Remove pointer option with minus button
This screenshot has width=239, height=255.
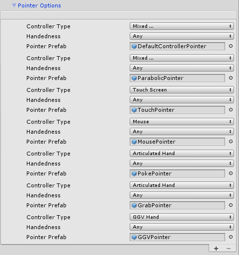tap(229, 249)
